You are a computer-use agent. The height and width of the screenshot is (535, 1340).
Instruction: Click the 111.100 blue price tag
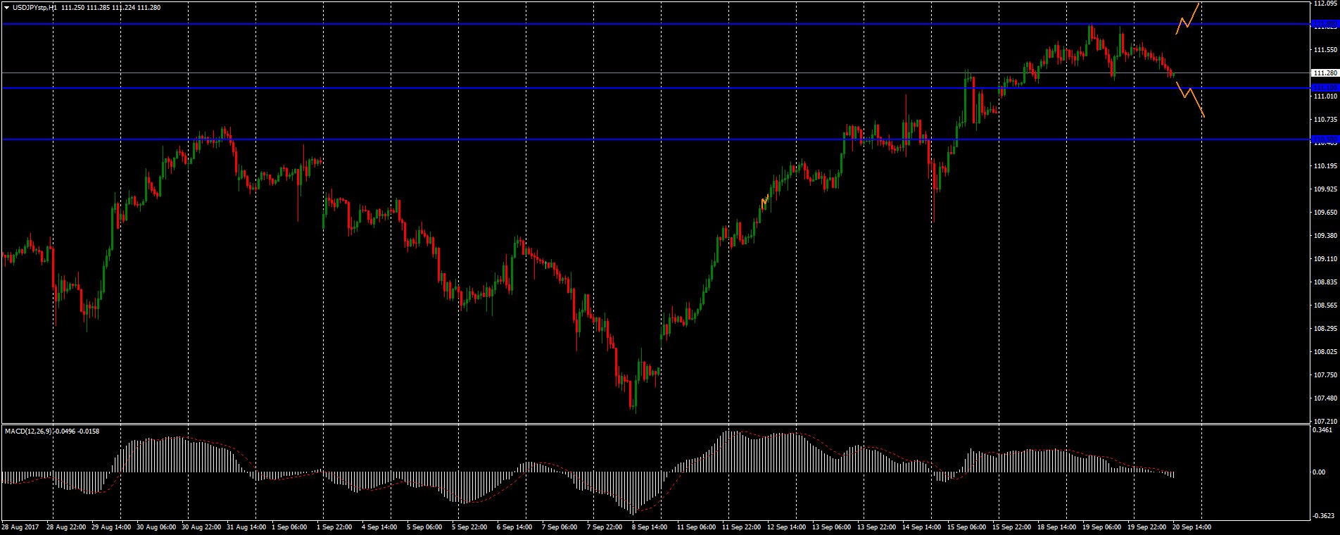tap(1325, 88)
